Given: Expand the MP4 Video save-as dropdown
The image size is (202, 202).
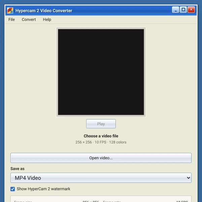Looking at the screenshot, I should (101, 178).
